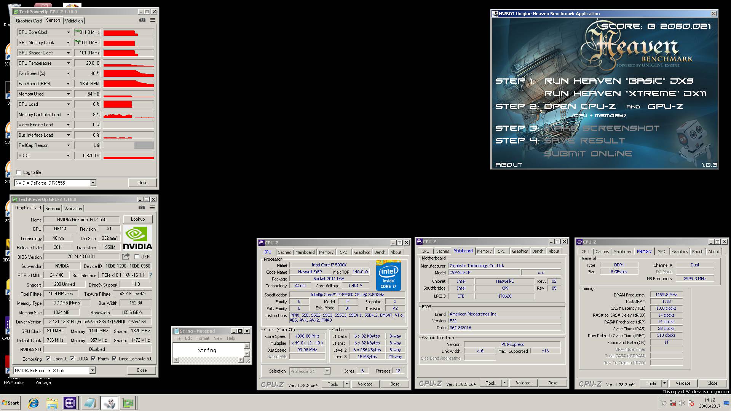Click the Notepad vertical scrollbar down arrow
This screenshot has height=411, width=731.
pos(247,354)
